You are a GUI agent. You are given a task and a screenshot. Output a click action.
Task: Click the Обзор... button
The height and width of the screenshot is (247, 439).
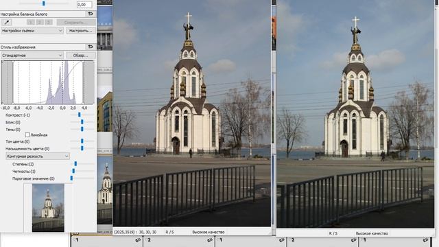click(81, 55)
